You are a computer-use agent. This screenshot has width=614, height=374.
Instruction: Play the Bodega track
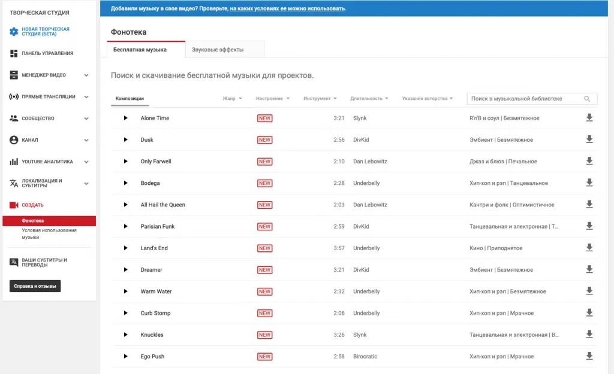pos(125,183)
